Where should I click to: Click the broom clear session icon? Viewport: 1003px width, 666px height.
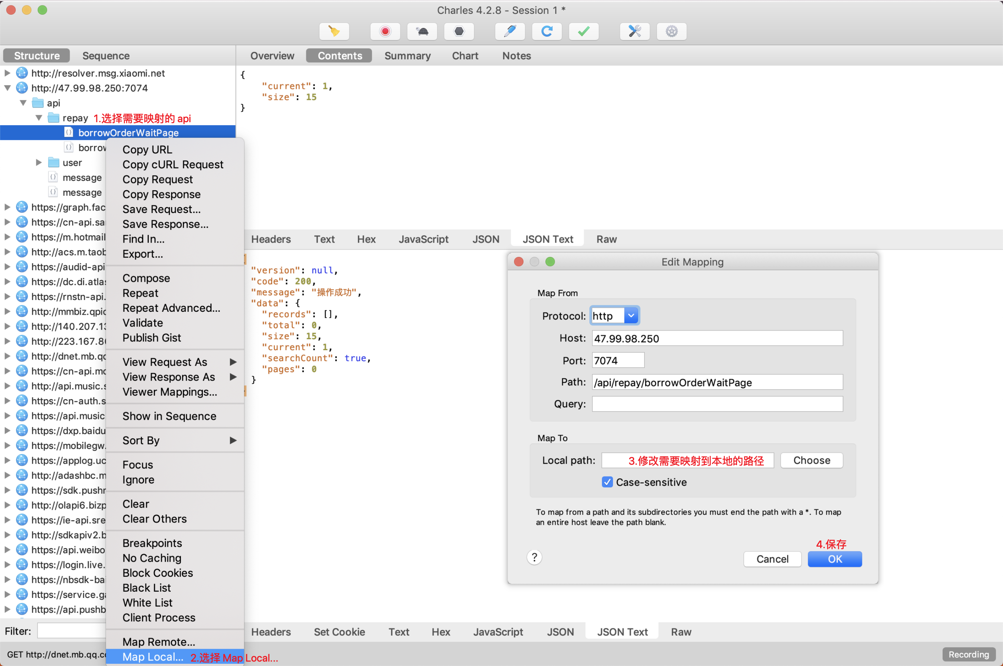tap(334, 31)
